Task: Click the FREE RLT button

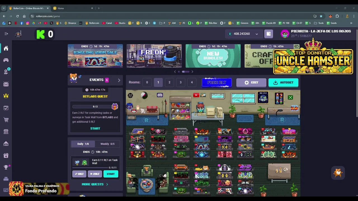Action: point(217,83)
